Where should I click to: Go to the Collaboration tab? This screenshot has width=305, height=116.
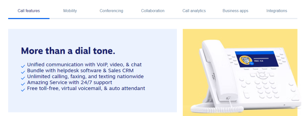[x=153, y=11]
